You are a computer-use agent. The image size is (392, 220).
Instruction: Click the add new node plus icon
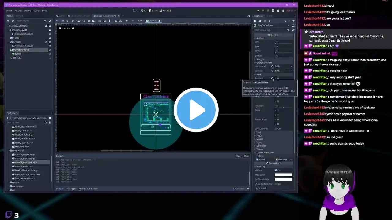coord(8,21)
